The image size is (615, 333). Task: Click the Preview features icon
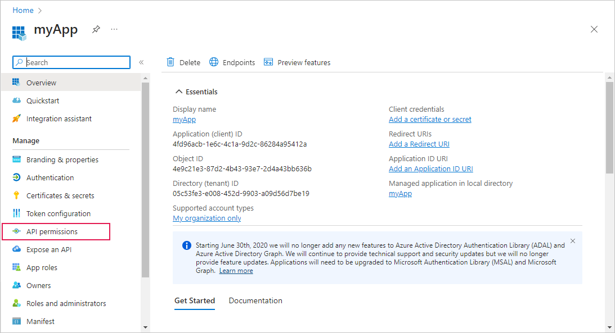pos(268,62)
